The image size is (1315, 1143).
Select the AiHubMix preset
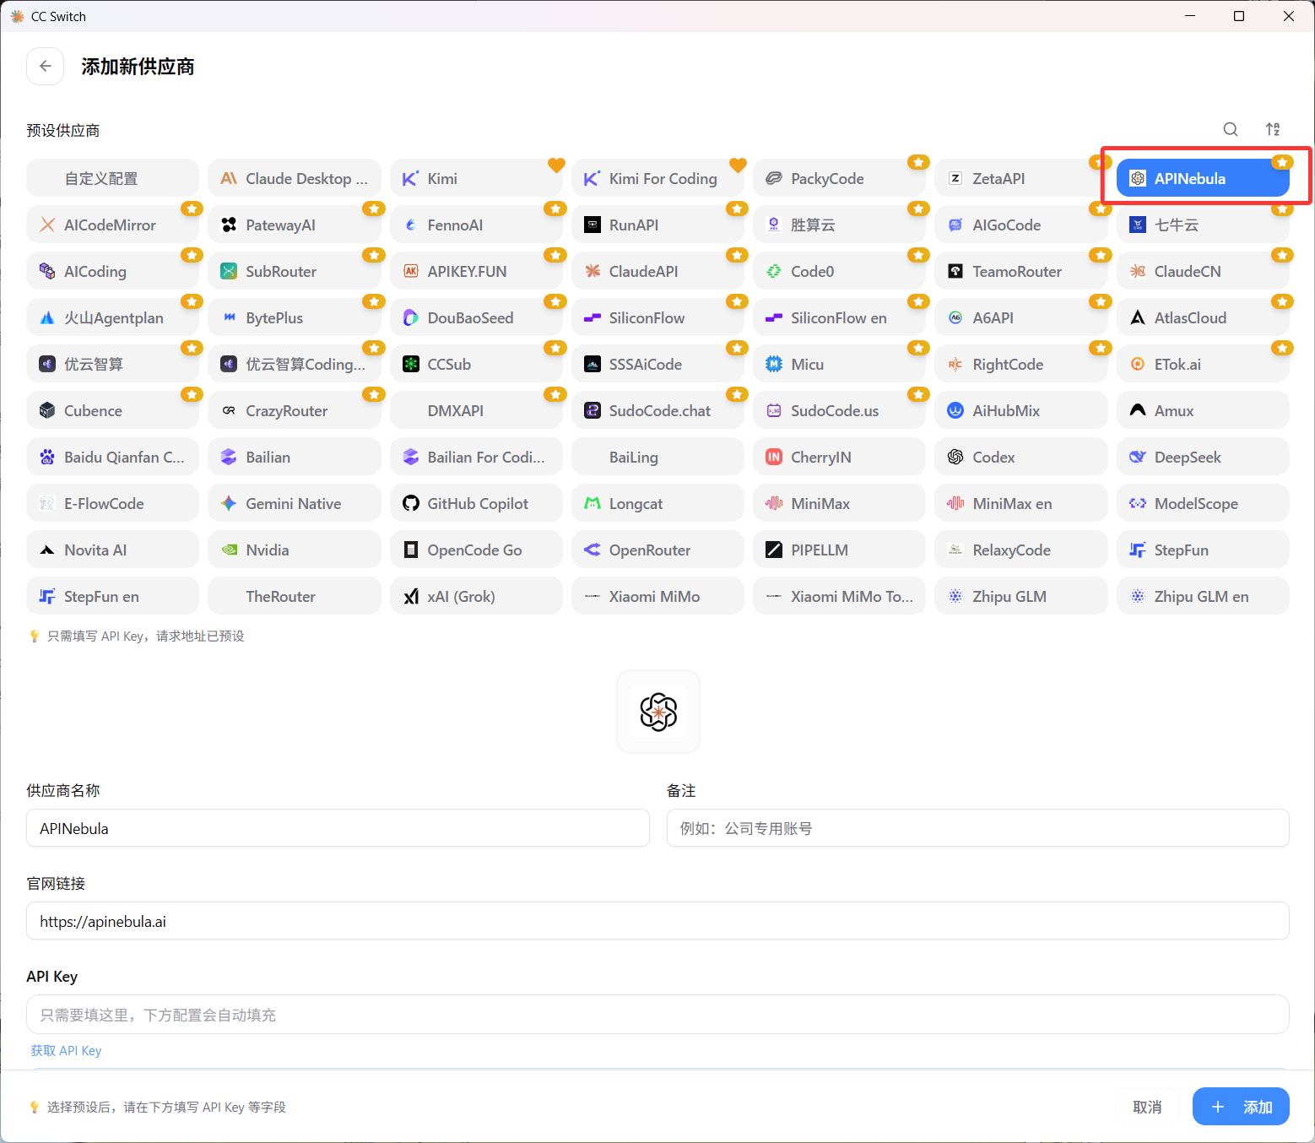[1021, 410]
